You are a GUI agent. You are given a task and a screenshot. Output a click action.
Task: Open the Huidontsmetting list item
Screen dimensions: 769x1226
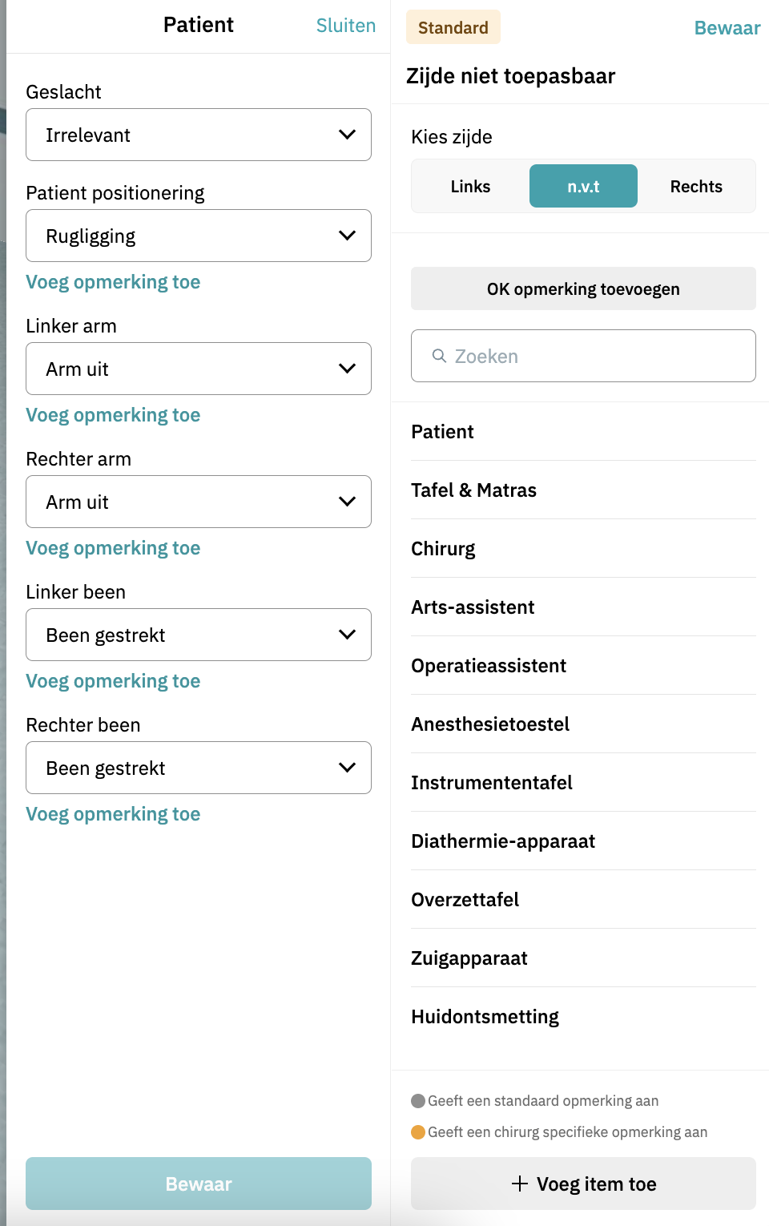tap(485, 1017)
